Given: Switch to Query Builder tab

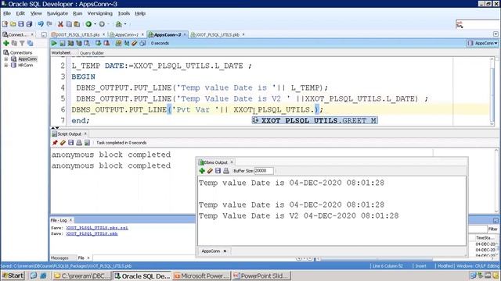Looking at the screenshot, I should pyautogui.click(x=92, y=53).
